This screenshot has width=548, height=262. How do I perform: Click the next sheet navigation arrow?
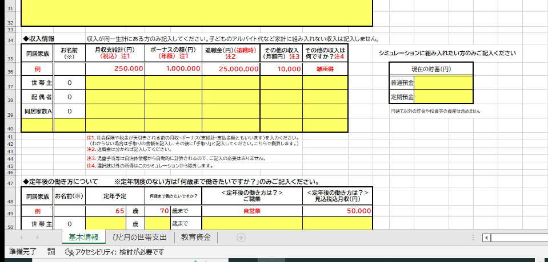pyautogui.click(x=37, y=238)
